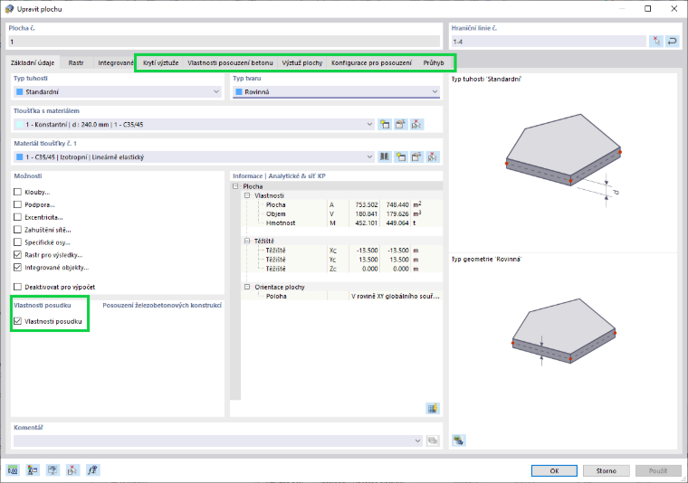Click the reverse boundary lines arrow icon
This screenshot has width=688, height=483.
tap(672, 42)
